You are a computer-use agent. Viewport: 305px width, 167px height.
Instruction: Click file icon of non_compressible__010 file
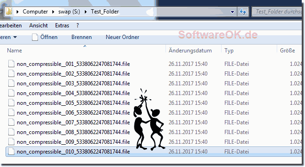point(11,151)
